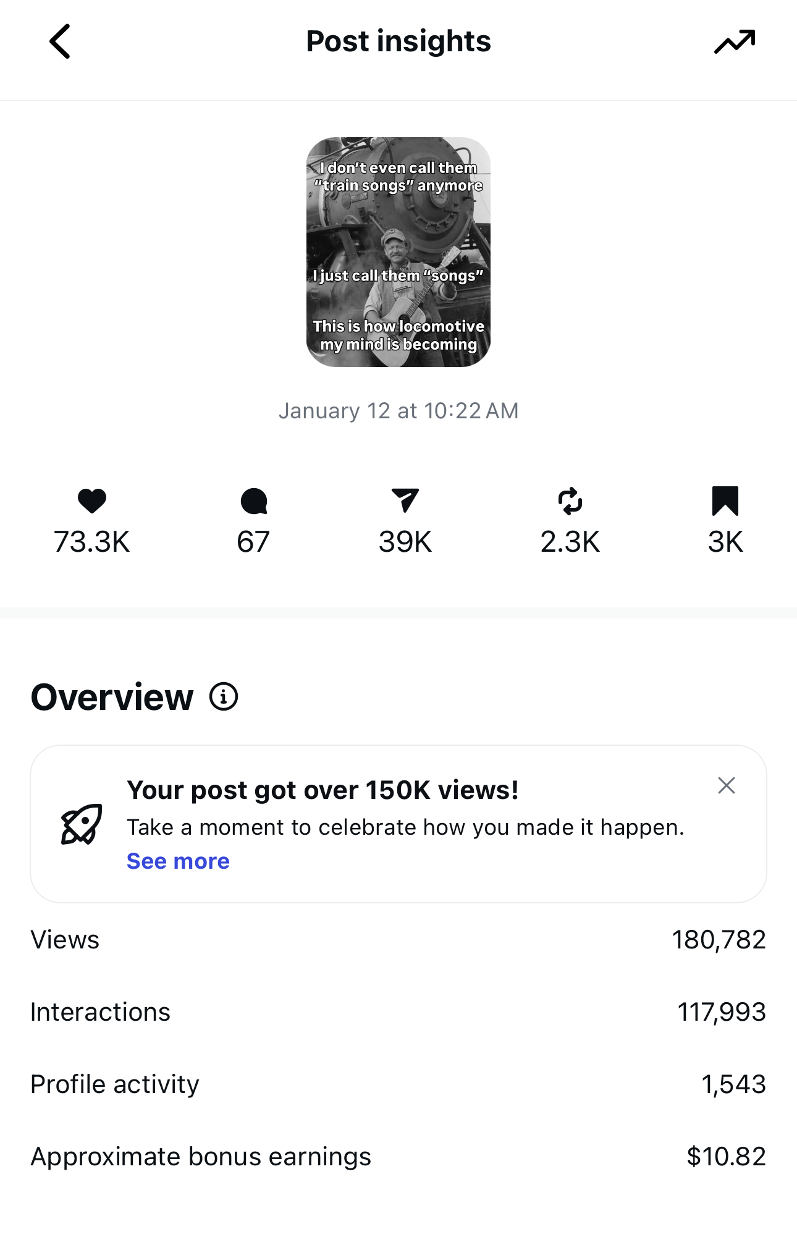Tap the Interactions row

point(398,1012)
